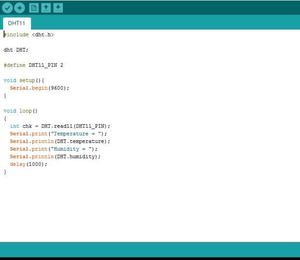This screenshot has width=300, height=260.
Task: Open a sketch with up-arrow icon
Action: [x=46, y=8]
